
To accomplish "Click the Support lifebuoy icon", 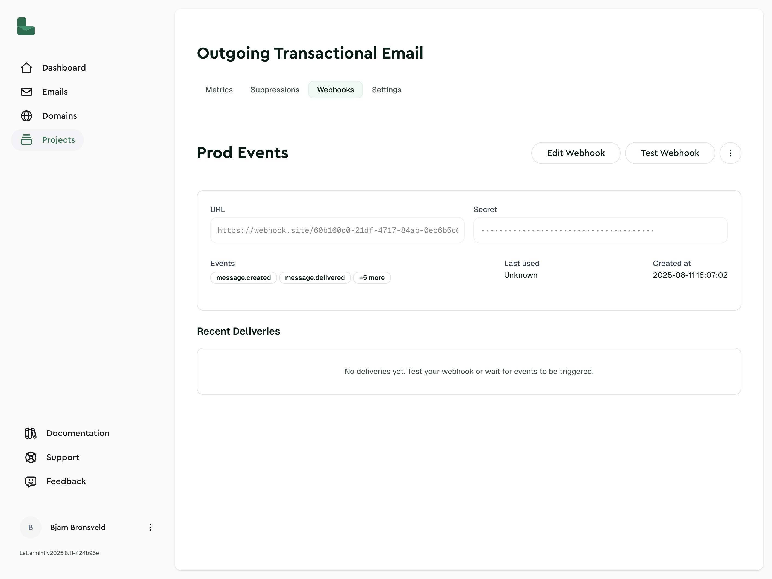I will coord(31,457).
